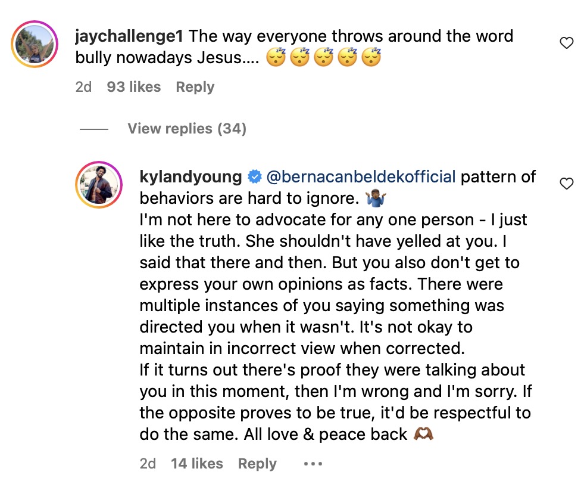
Task: Show who gave the 14 likes
Action: click(197, 464)
